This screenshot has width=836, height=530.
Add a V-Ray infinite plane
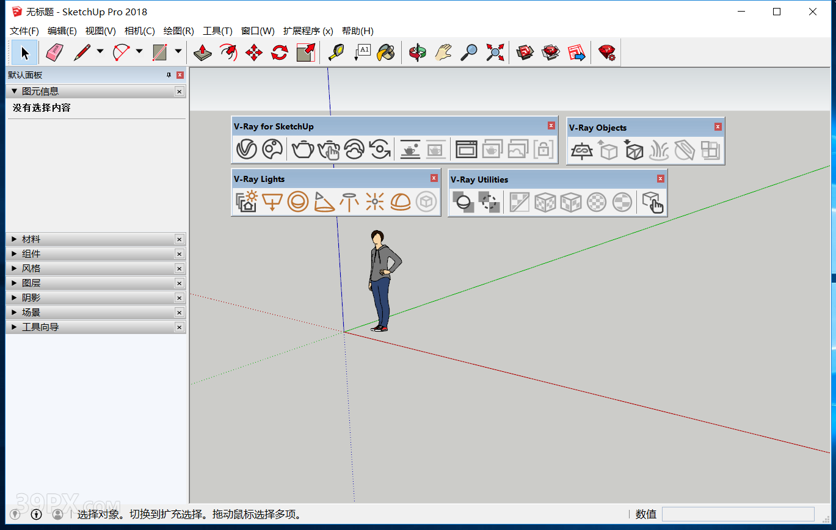[x=582, y=150]
